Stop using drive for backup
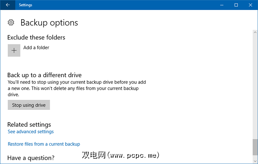Image resolution: width=258 pixels, height=164 pixels. coord(29,105)
